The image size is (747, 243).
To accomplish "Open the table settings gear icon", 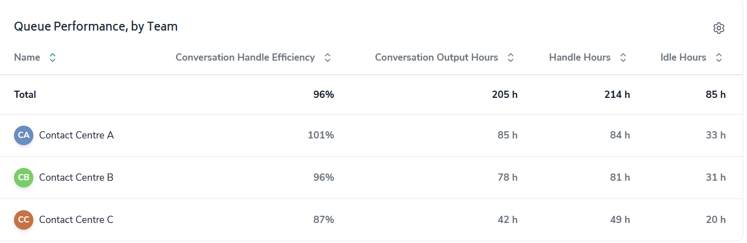I will tap(719, 28).
